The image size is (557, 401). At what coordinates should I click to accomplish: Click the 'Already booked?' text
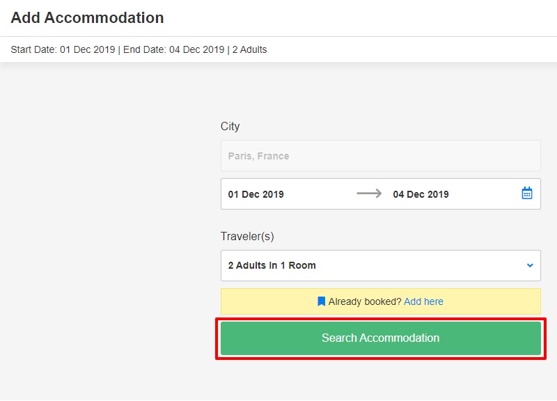tap(365, 301)
